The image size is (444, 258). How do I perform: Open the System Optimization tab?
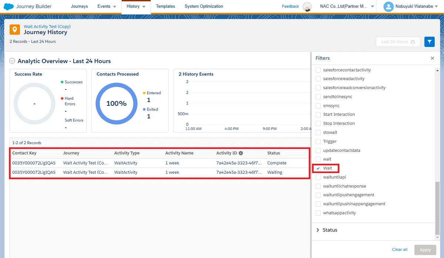pyautogui.click(x=204, y=6)
